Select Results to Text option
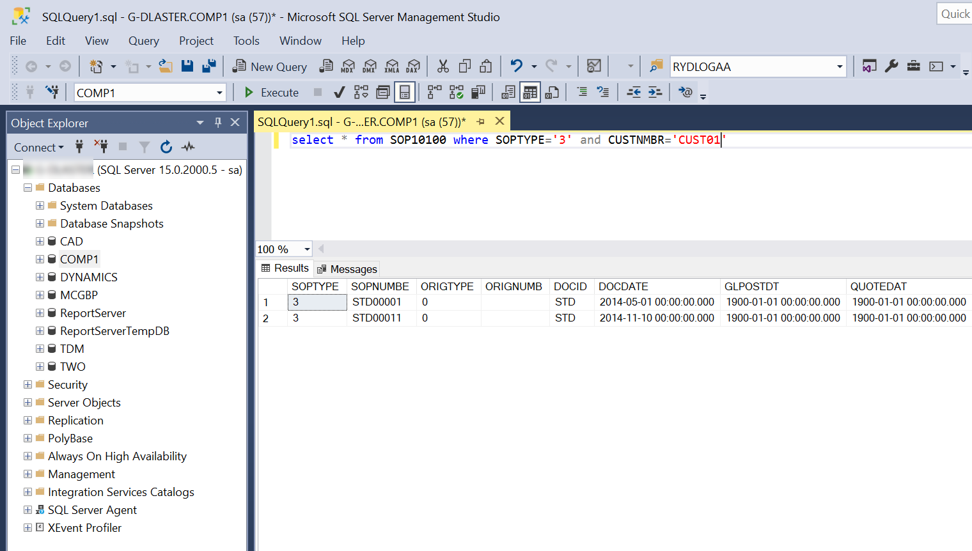 coord(508,93)
